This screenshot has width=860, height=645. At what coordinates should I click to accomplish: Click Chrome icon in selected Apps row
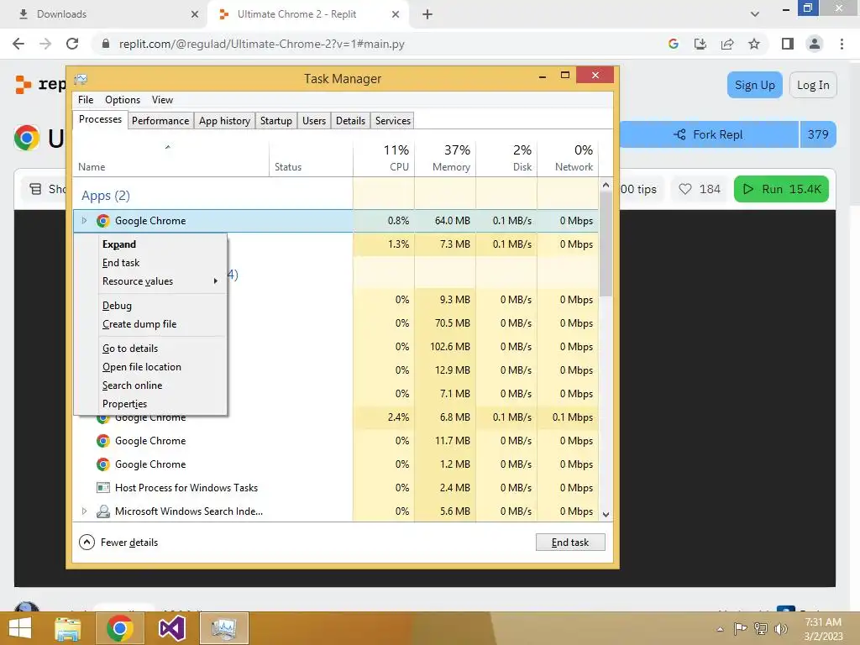[102, 221]
